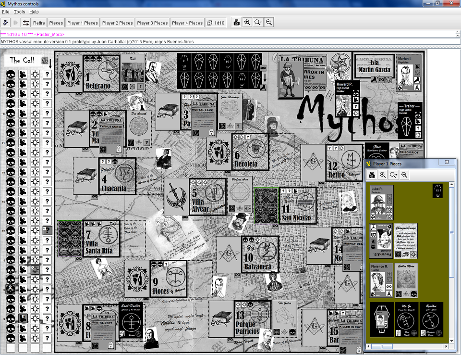The image size is (461, 355).
Task: Select the coffin token in Player 1 Pieces
Action: click(x=437, y=191)
